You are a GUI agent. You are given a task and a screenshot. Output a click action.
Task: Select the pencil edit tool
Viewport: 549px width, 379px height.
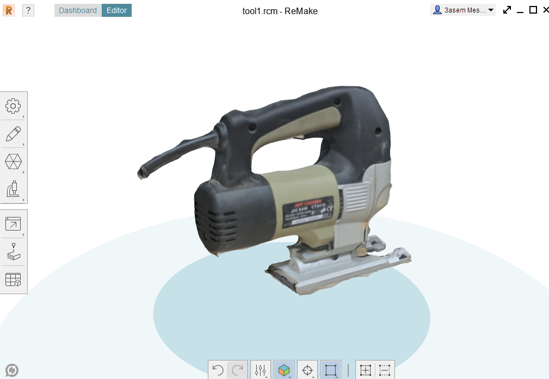[x=13, y=134]
